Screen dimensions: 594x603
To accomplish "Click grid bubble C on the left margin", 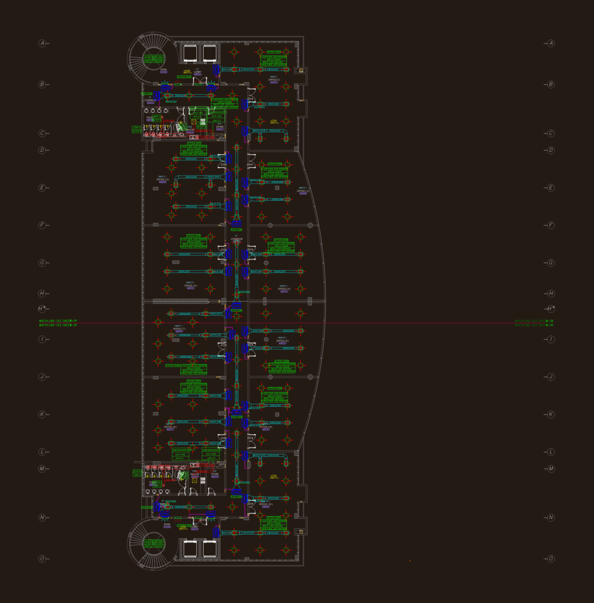I will [42, 134].
